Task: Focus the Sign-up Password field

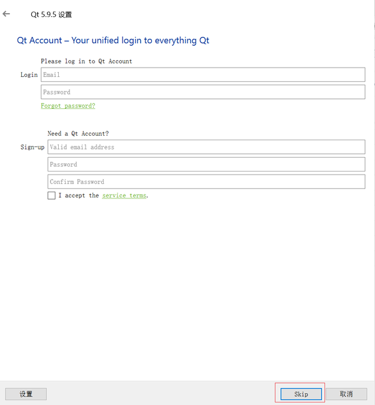Action: click(206, 164)
